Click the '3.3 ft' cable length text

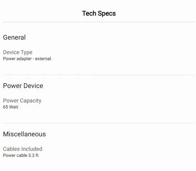tap(33, 155)
